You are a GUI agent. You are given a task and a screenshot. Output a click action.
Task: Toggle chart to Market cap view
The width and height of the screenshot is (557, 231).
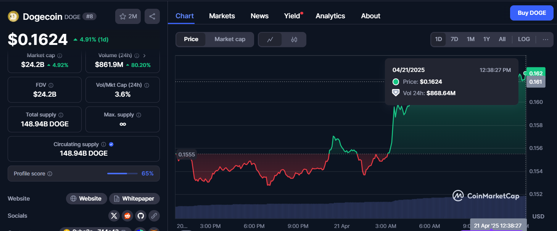(x=230, y=39)
